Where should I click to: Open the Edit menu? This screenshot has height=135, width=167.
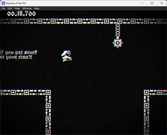point(10,8)
